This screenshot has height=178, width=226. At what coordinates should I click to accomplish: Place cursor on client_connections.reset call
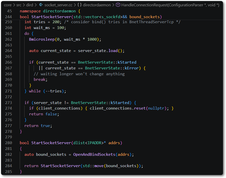click(x=118, y=108)
